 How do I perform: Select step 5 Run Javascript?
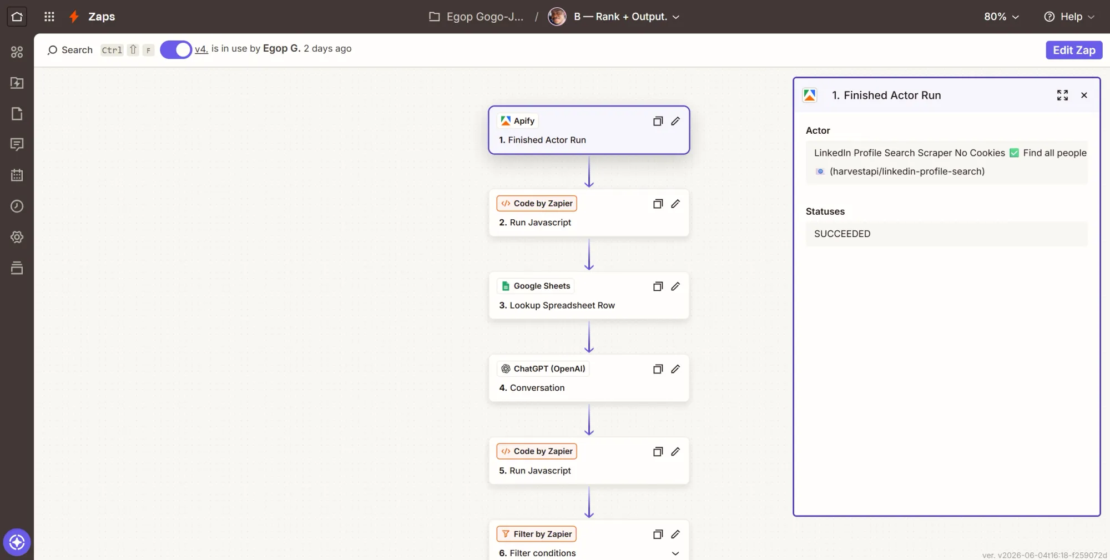pos(589,461)
